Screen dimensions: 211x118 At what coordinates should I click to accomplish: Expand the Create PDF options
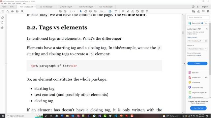[206, 78]
